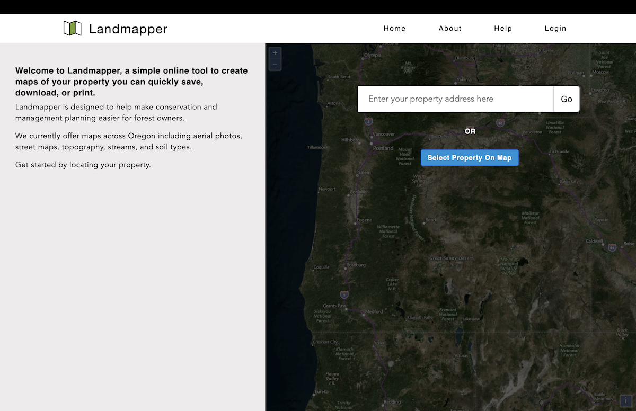Zoom in on the map

(275, 53)
